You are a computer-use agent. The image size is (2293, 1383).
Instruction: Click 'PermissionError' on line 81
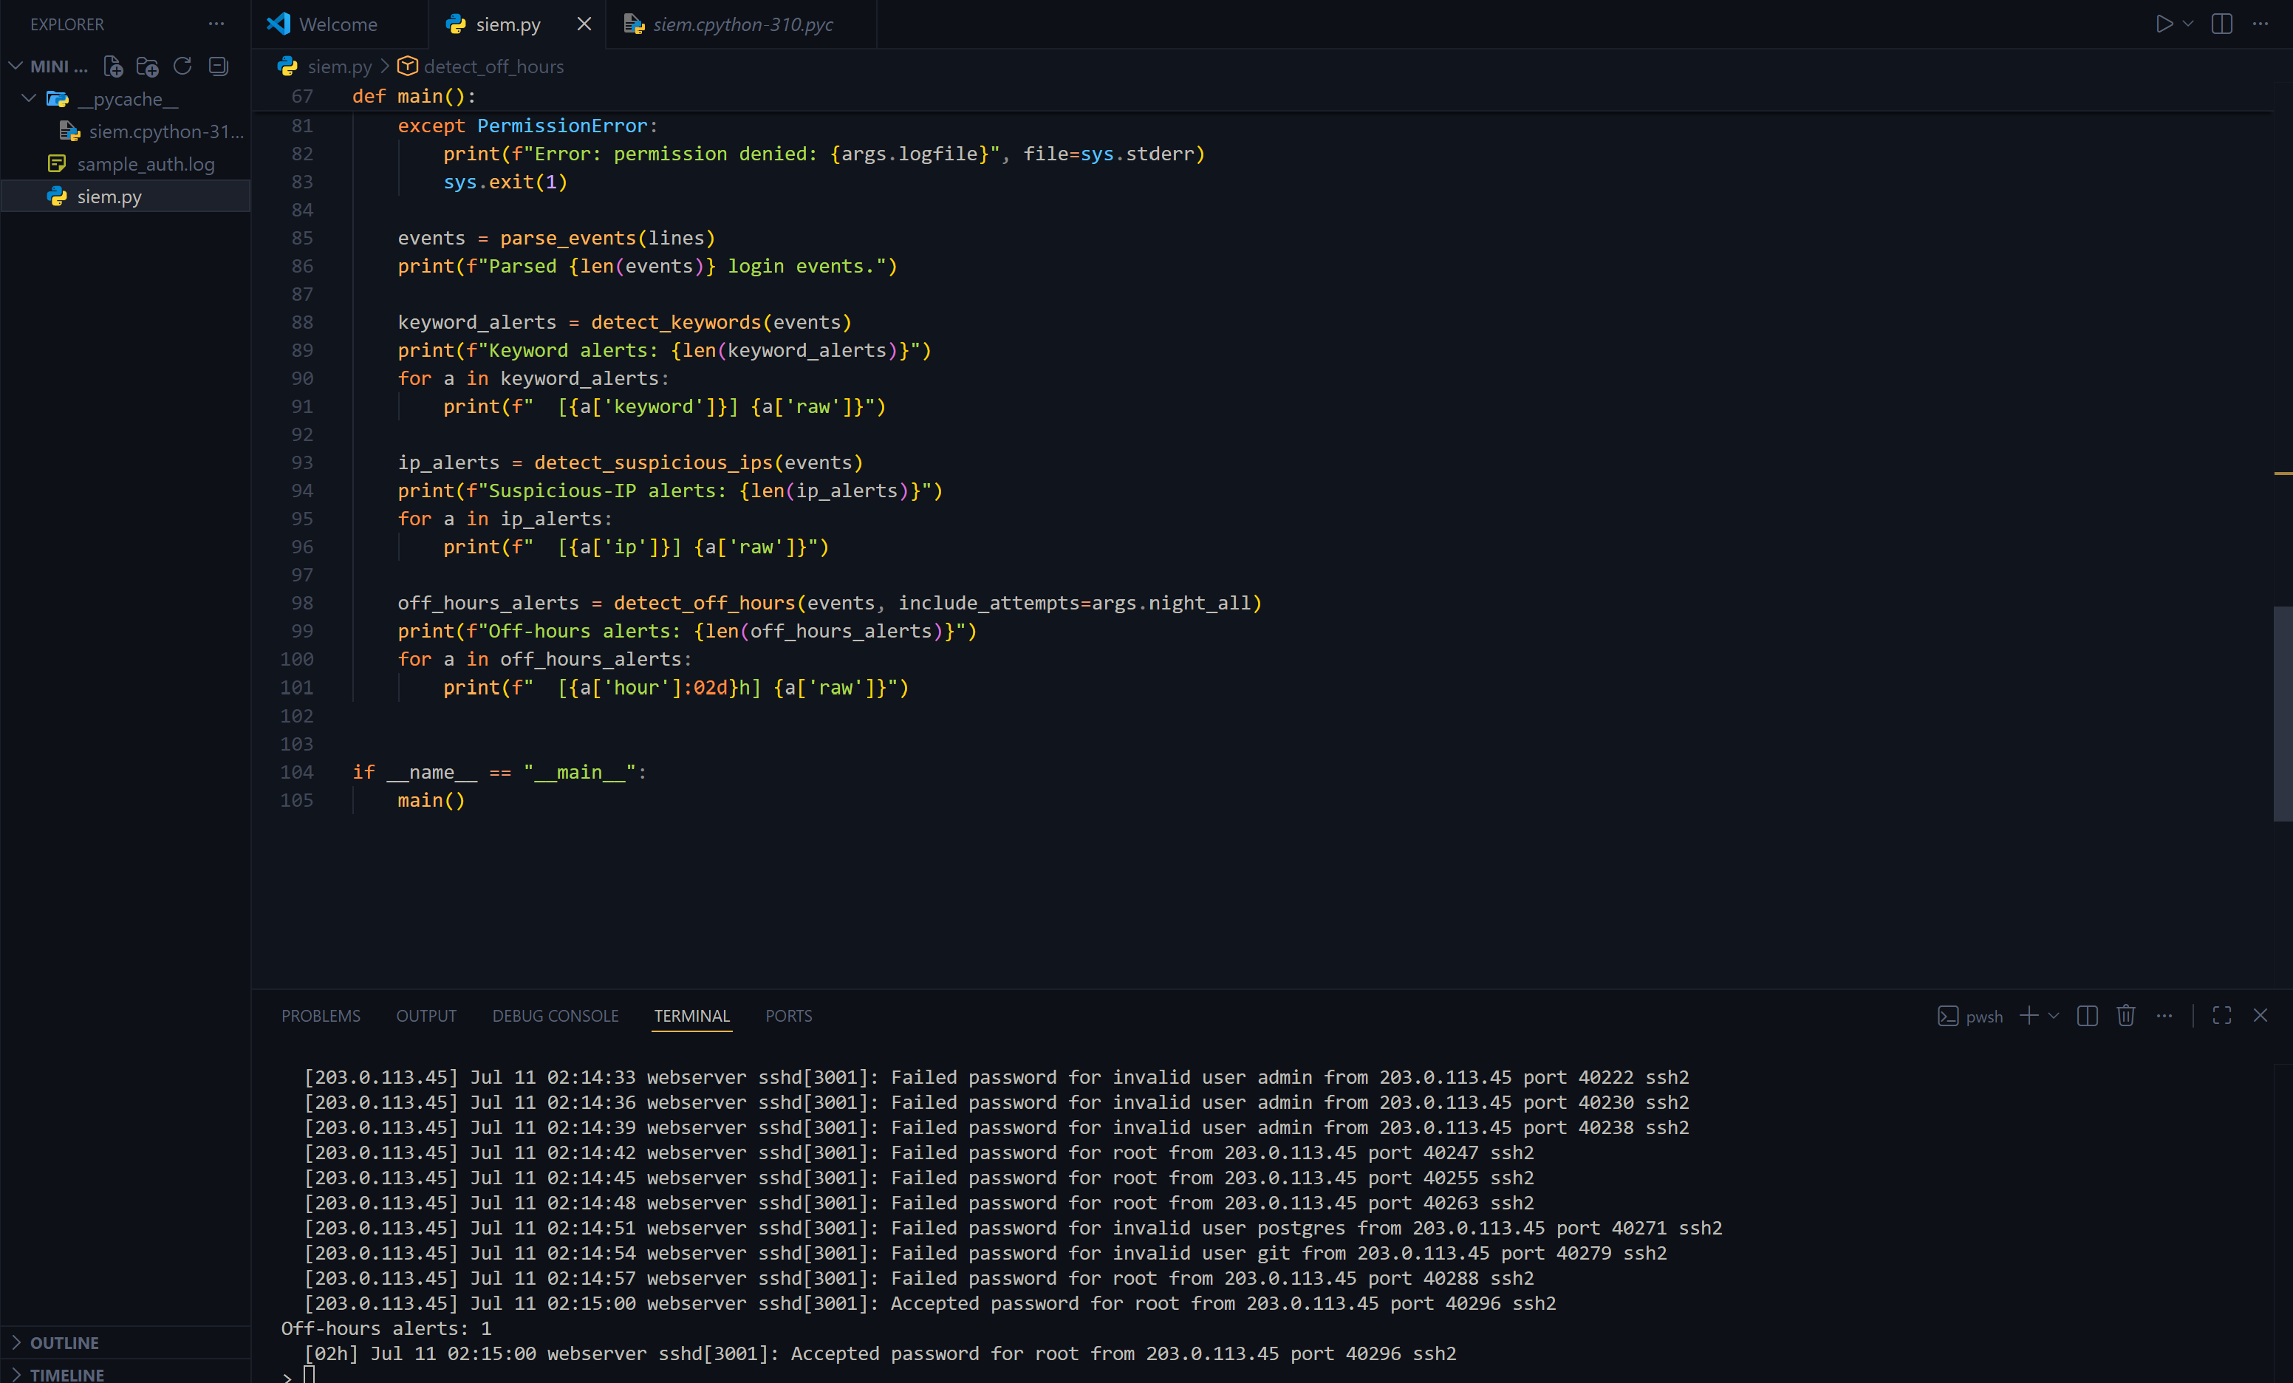(561, 126)
